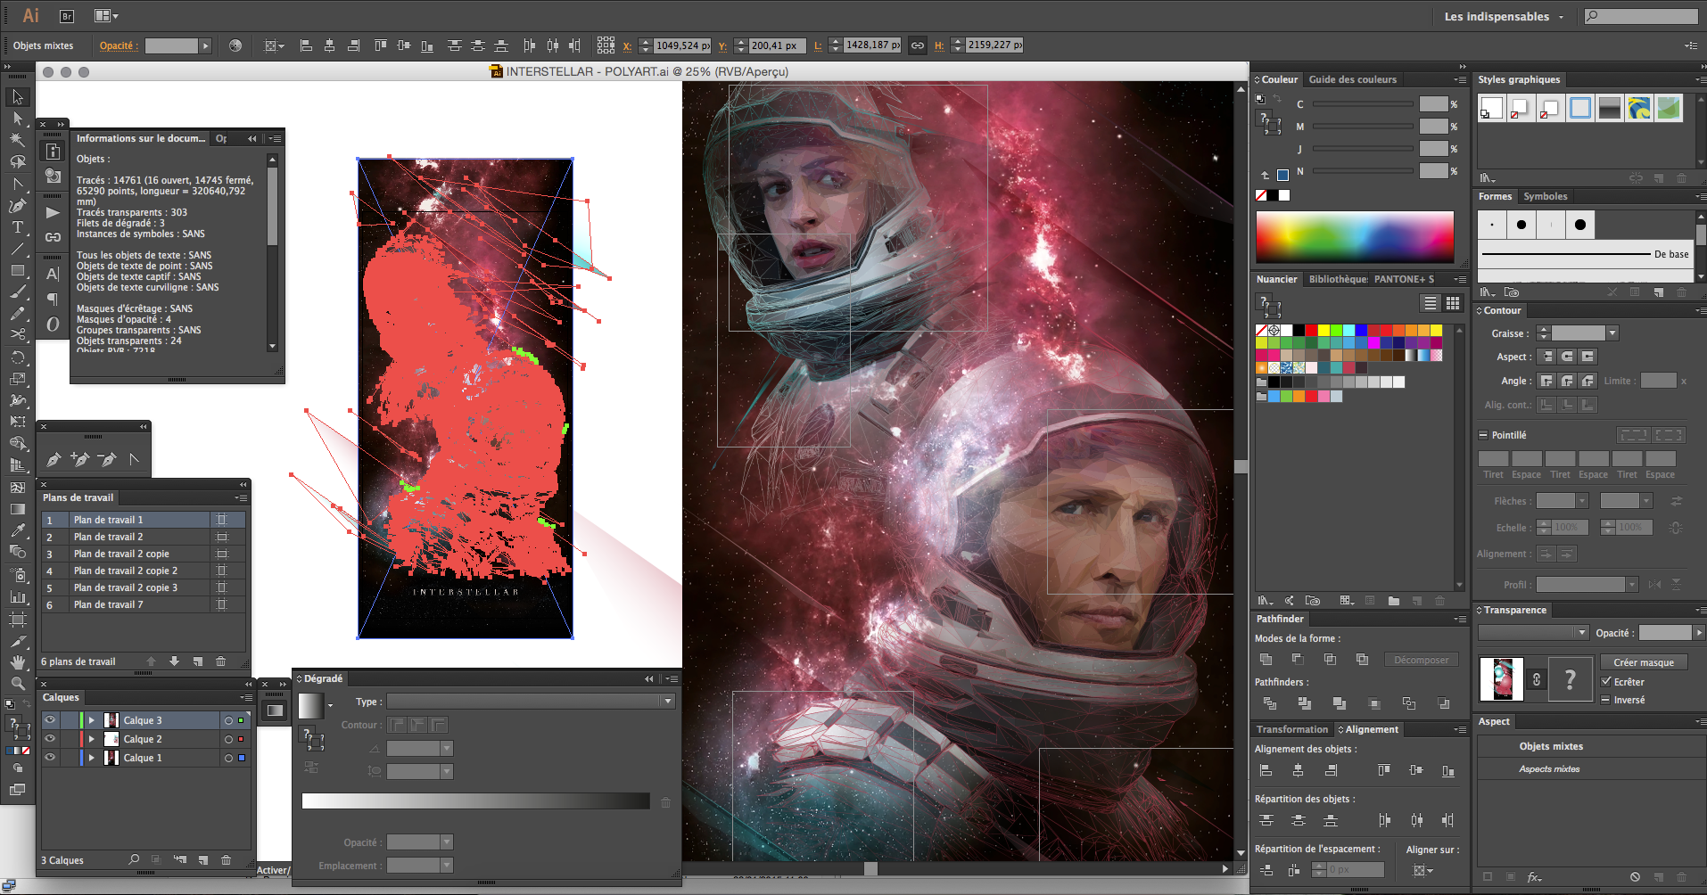Select the Artboard tool
1707x895 pixels.
click(x=17, y=618)
